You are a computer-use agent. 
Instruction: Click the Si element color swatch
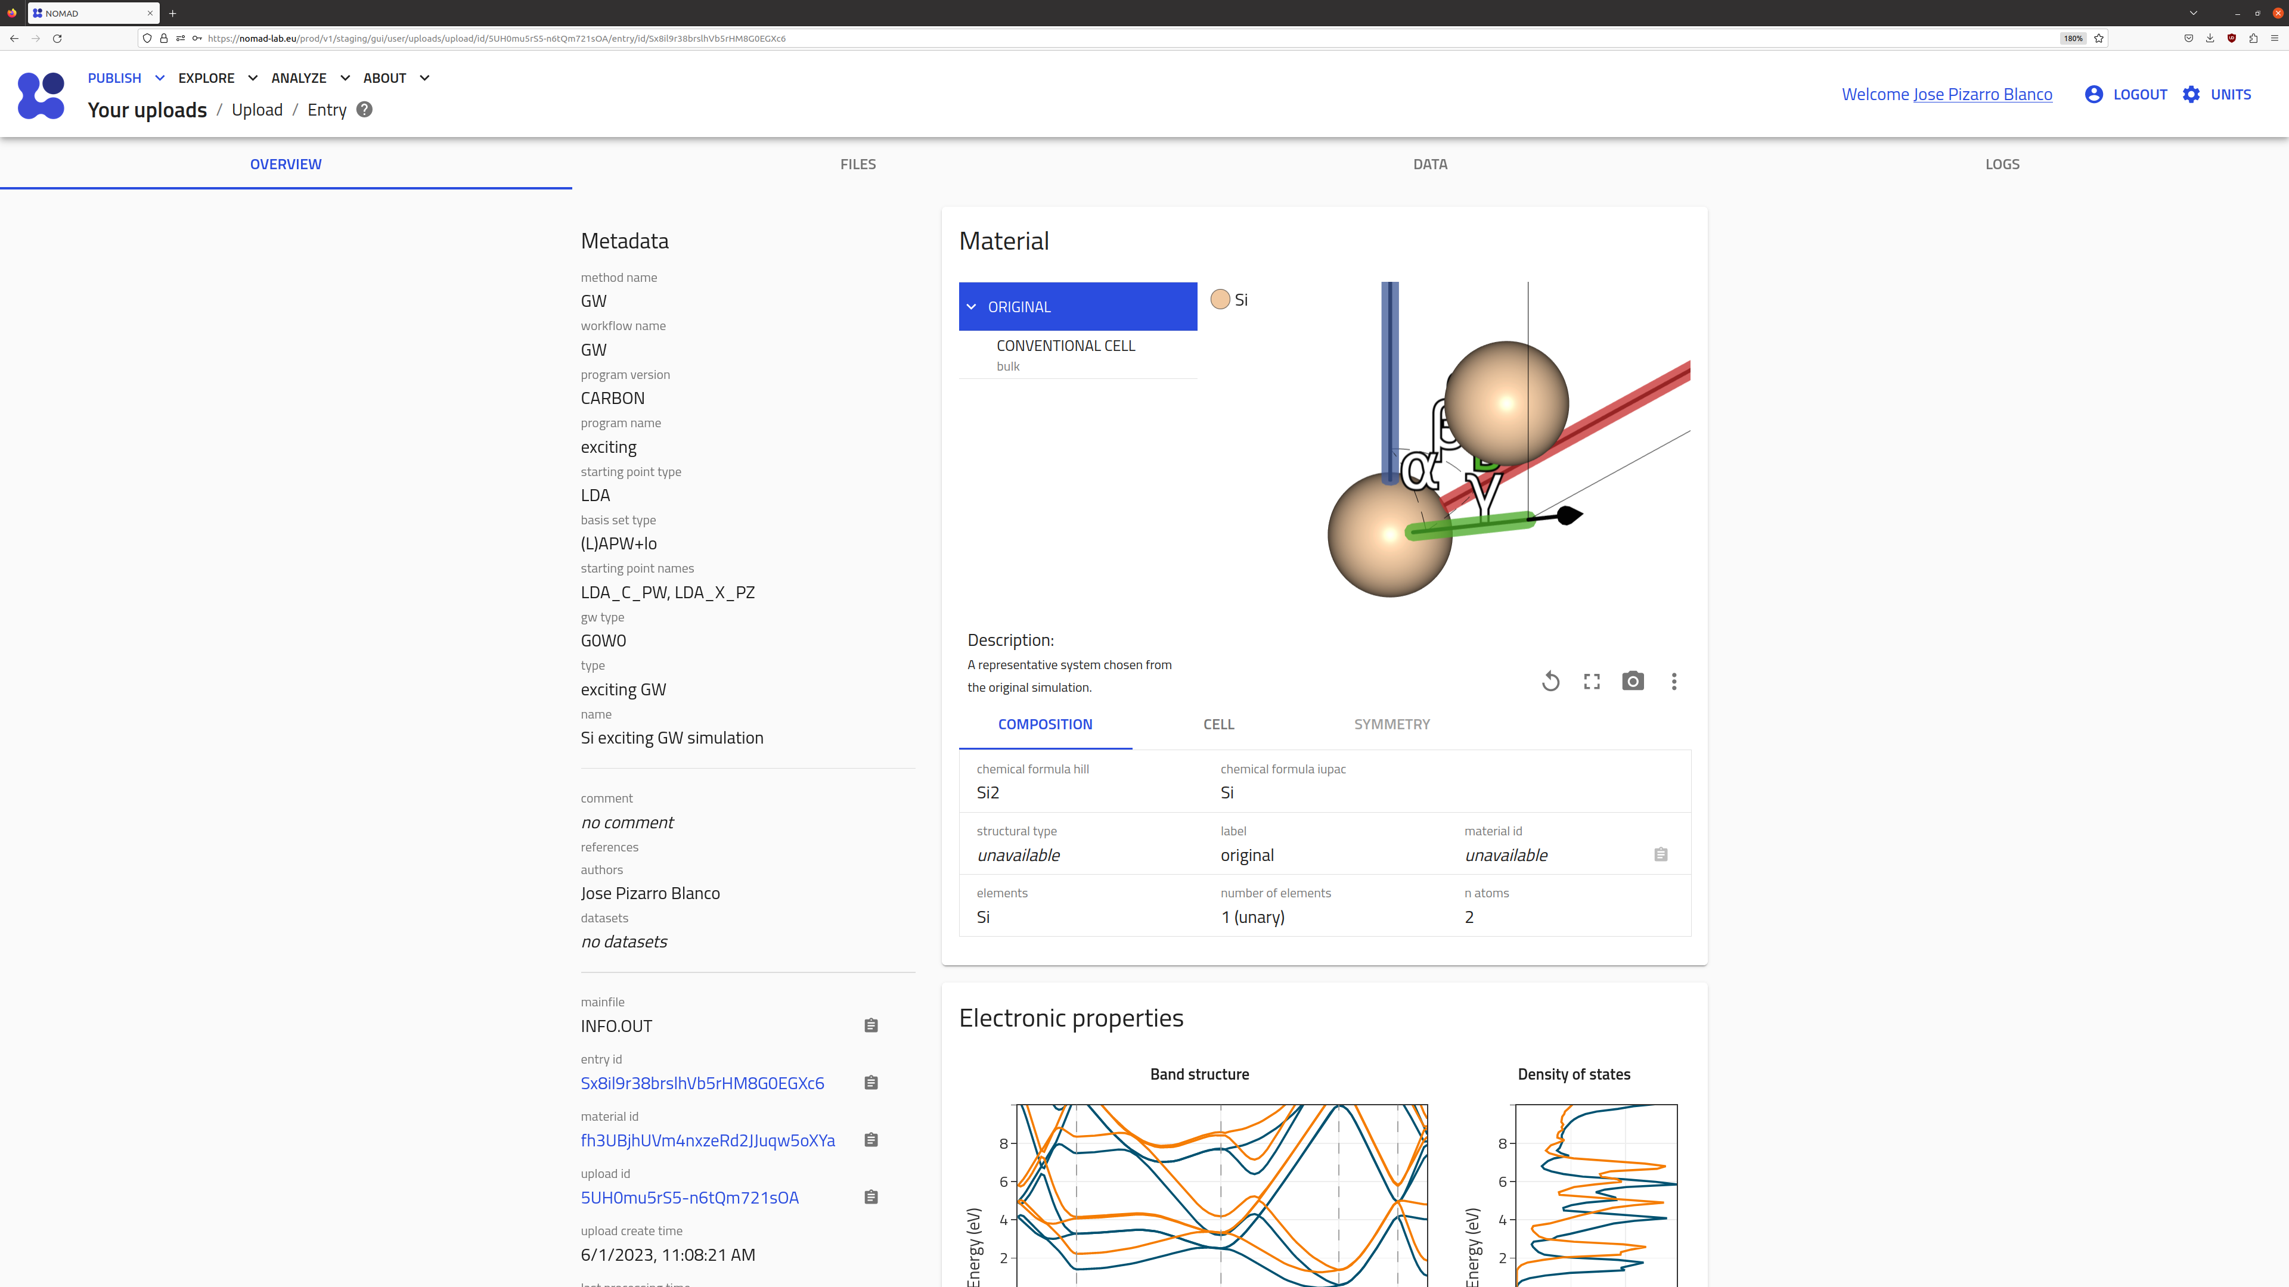tap(1220, 299)
